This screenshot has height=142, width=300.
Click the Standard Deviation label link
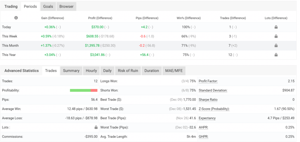(x=213, y=90)
